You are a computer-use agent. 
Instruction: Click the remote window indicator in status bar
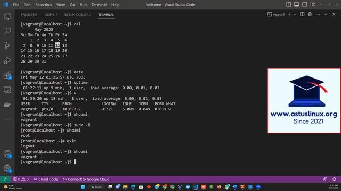tap(5, 179)
